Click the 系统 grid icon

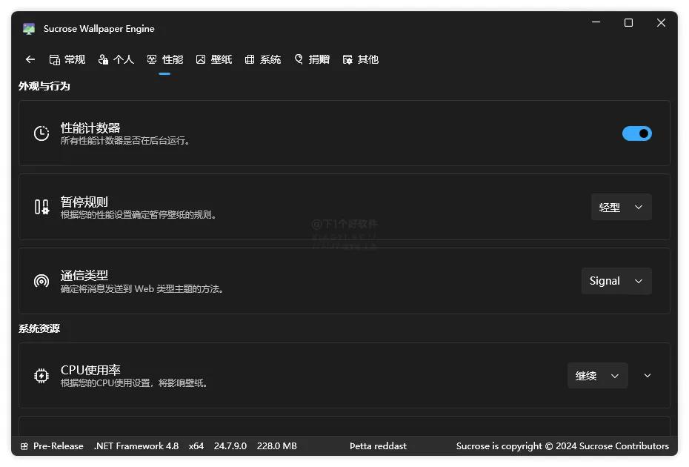(250, 59)
